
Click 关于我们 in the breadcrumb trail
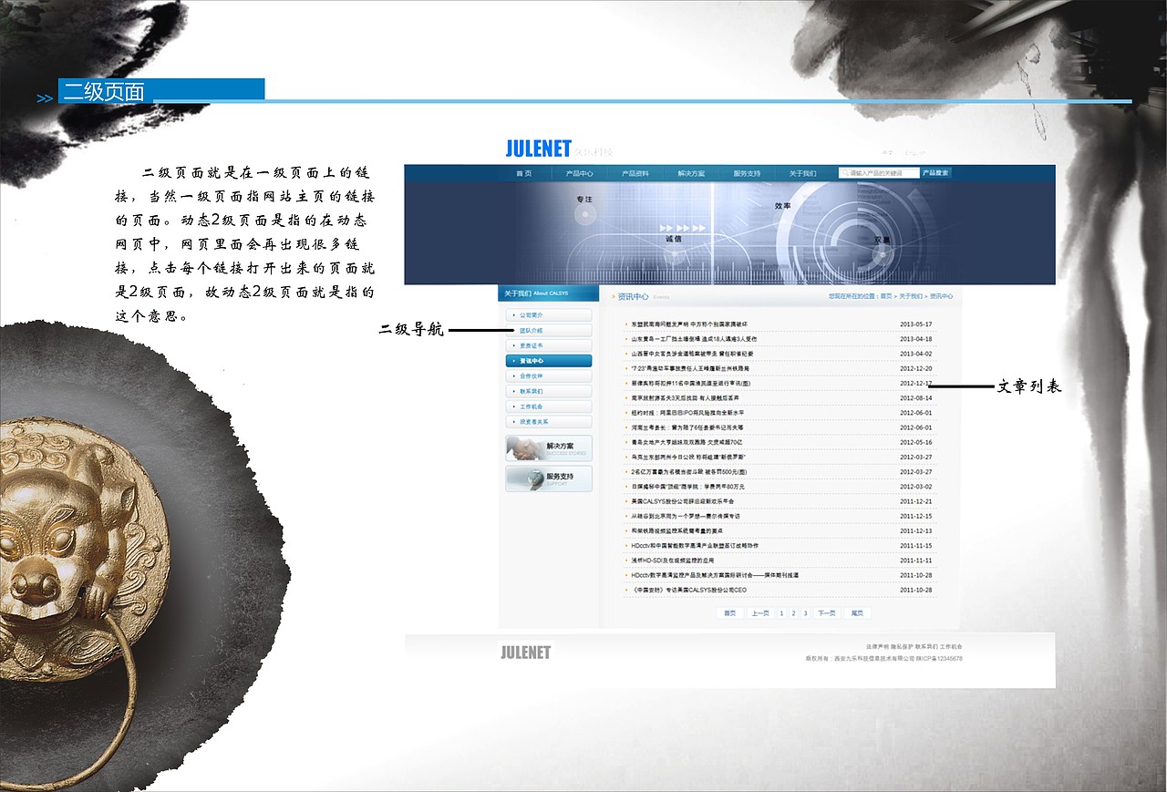point(911,296)
